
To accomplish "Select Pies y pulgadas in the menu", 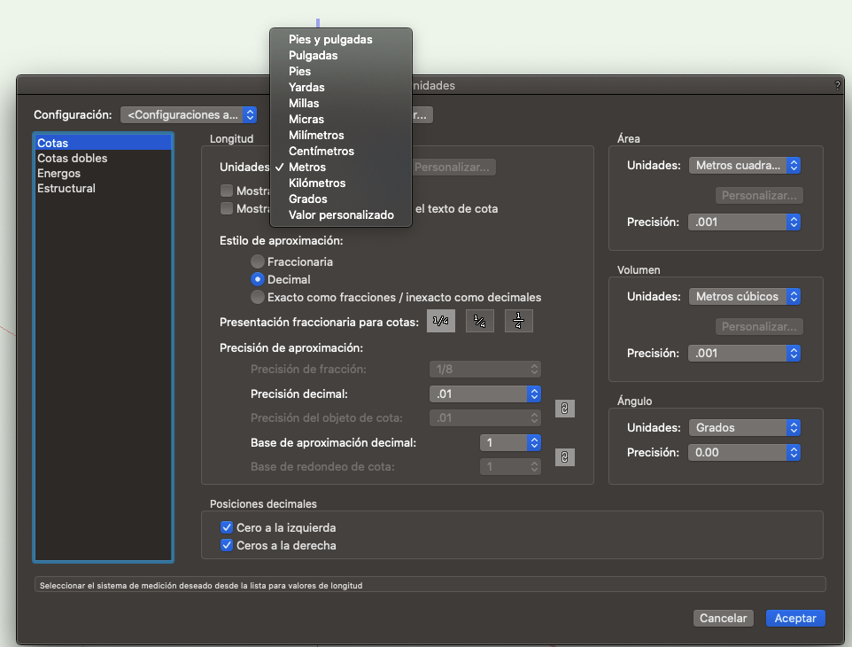I will pos(330,39).
